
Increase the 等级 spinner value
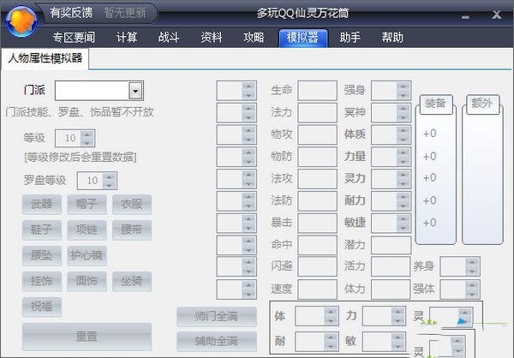[87, 134]
